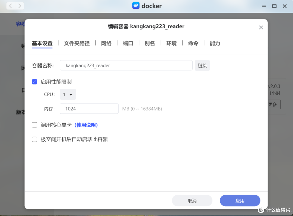Close the edit container dialog

click(261, 28)
